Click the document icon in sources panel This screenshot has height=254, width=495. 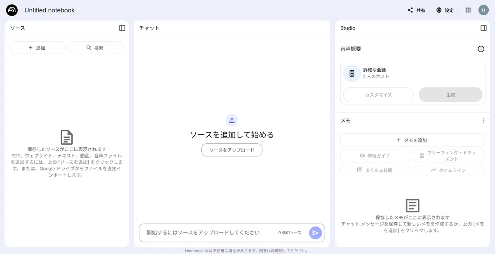(67, 137)
